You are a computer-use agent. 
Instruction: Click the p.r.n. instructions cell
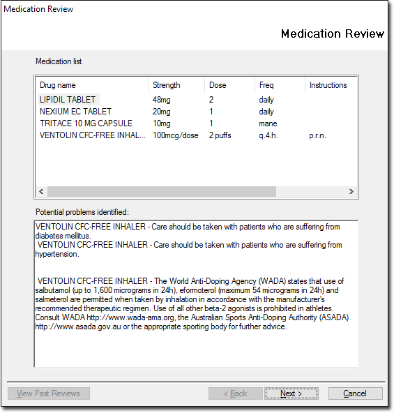(317, 135)
